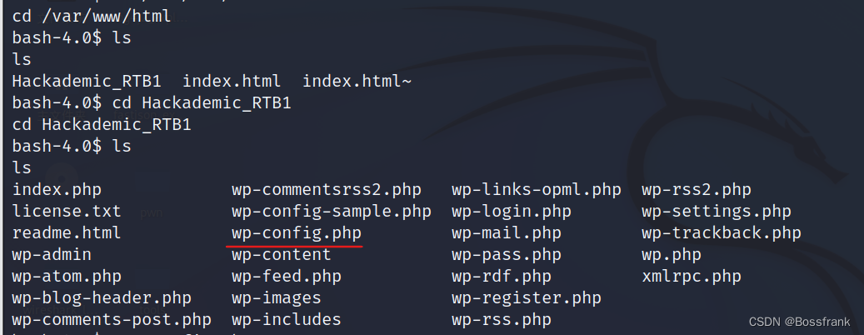The height and width of the screenshot is (335, 864).
Task: Select wp-links-opml.php in the listing
Action: pyautogui.click(x=536, y=190)
